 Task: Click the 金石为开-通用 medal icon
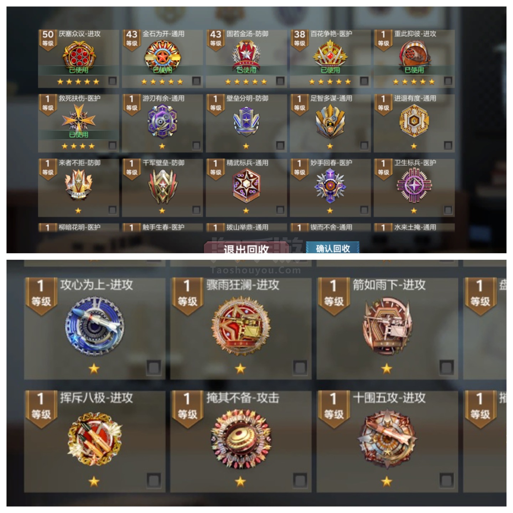162,56
